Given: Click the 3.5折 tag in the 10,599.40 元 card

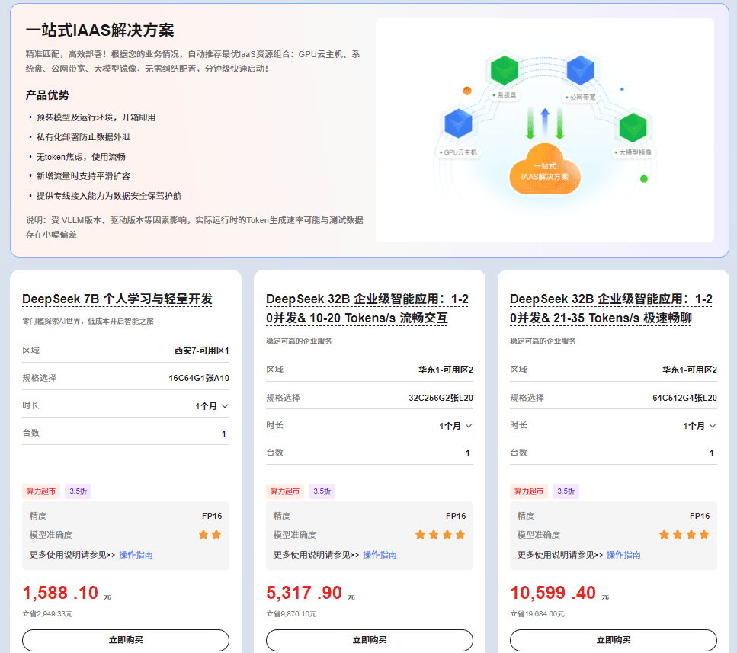Looking at the screenshot, I should pyautogui.click(x=566, y=491).
